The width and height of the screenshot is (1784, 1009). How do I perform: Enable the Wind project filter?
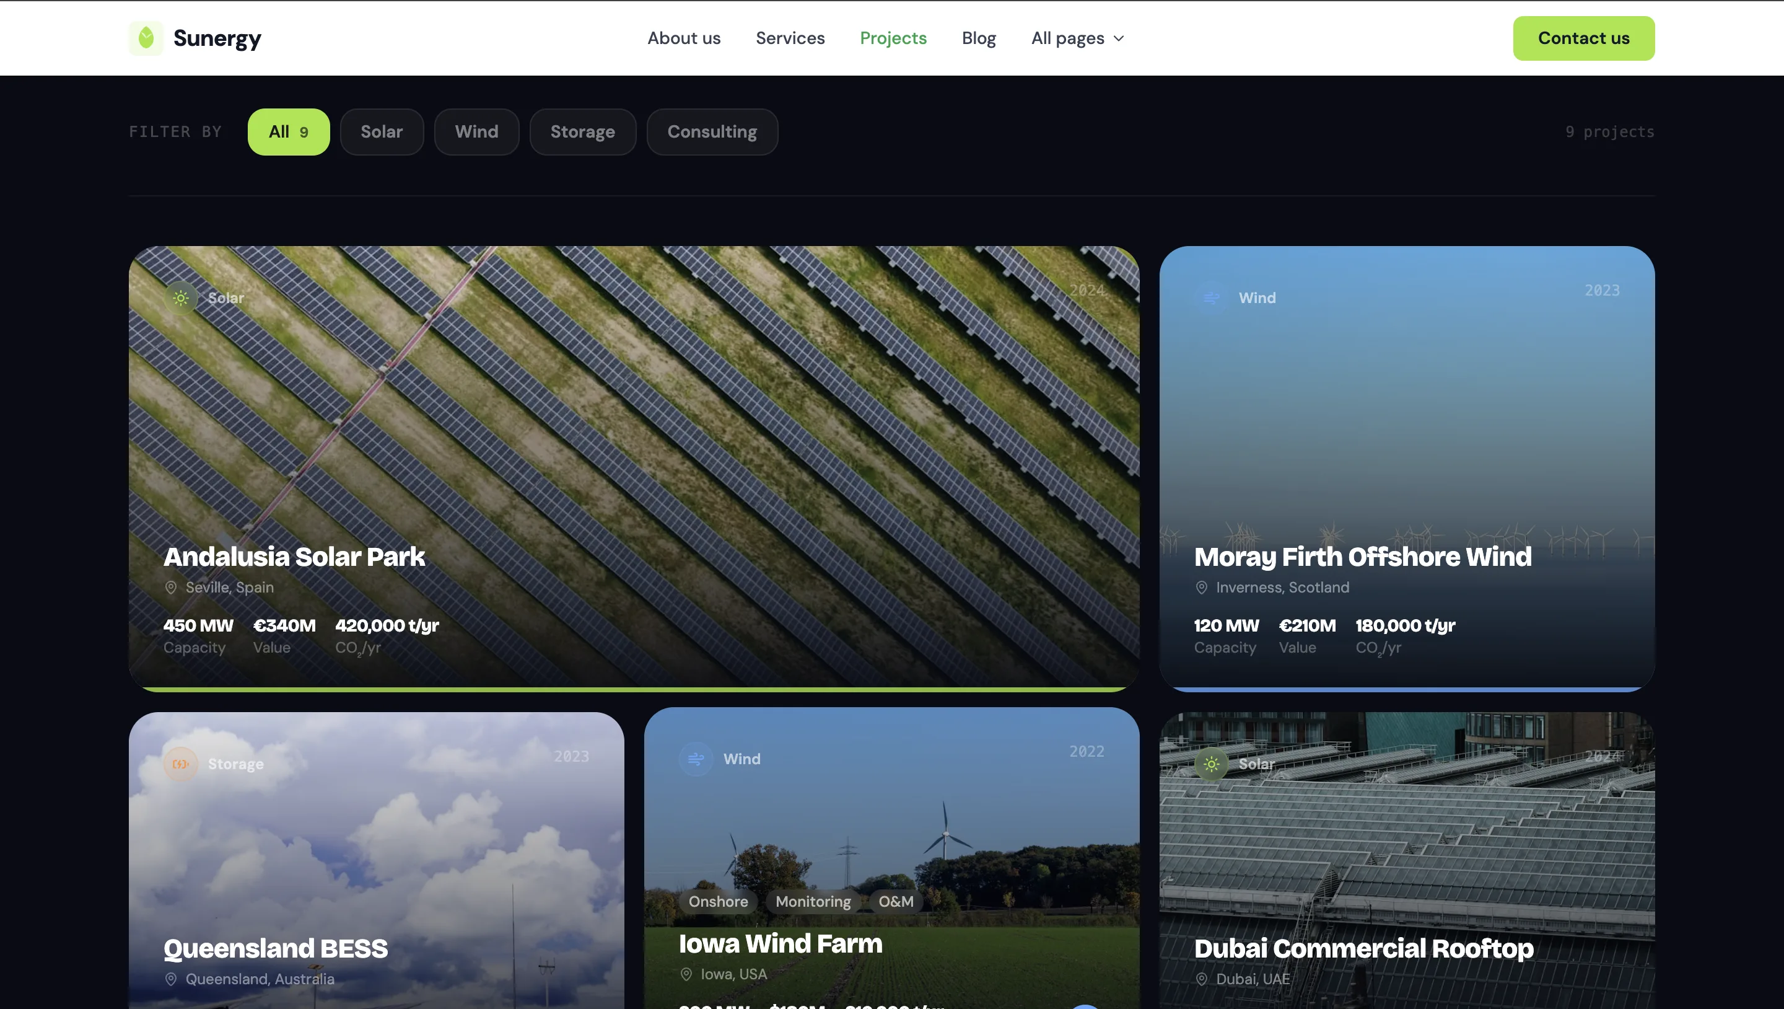[476, 131]
